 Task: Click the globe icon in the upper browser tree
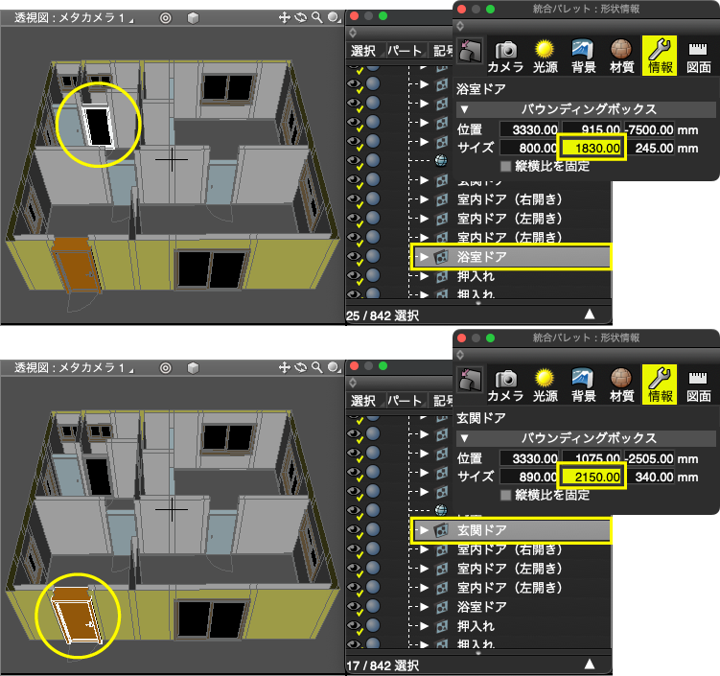coord(441,161)
